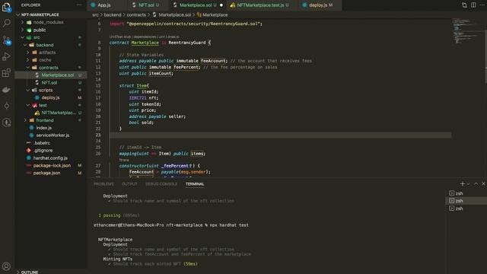487x274 pixels.
Task: Open package.json in the tree
Action: pos(51,173)
